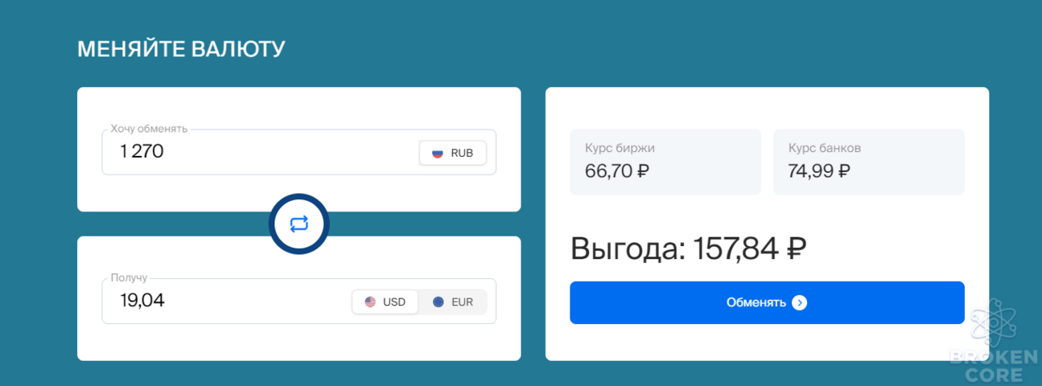Click the 66,70 ₽ exchange rate value
The height and width of the screenshot is (386, 1042).
617,170
